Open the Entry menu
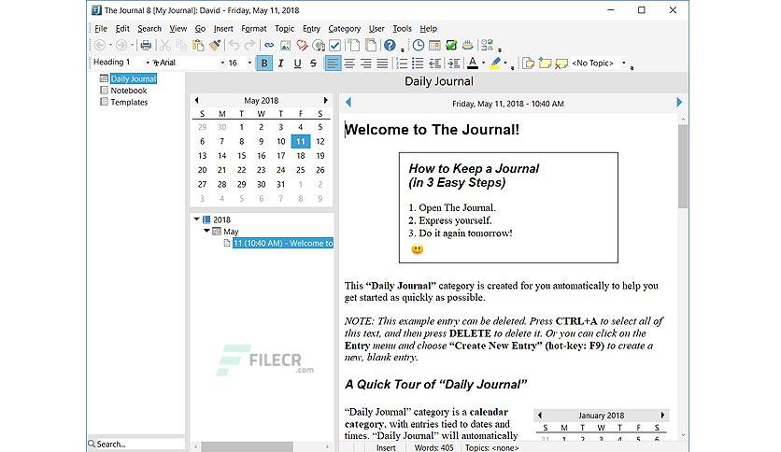 click(311, 29)
